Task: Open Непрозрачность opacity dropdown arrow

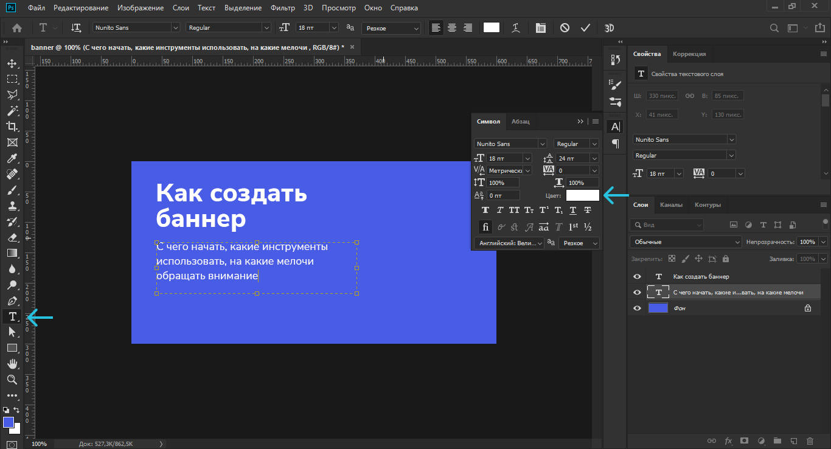Action: [823, 242]
